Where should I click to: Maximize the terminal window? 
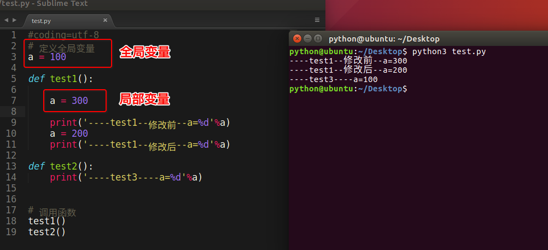pos(318,38)
